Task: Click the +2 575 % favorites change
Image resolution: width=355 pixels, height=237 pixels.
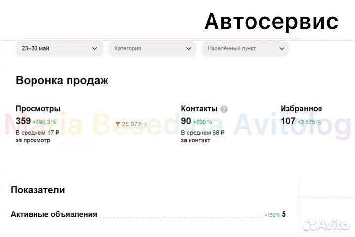Action: pyautogui.click(x=309, y=122)
